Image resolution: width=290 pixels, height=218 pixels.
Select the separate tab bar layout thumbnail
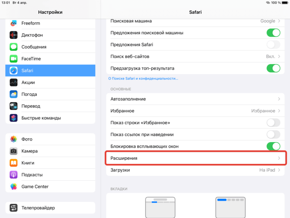(160, 207)
